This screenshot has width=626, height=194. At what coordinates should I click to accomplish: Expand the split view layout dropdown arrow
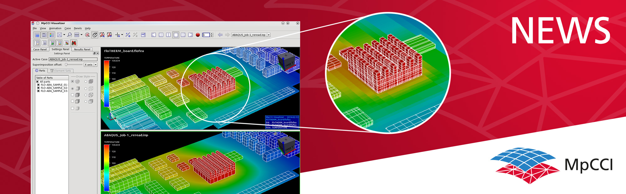click(81, 35)
